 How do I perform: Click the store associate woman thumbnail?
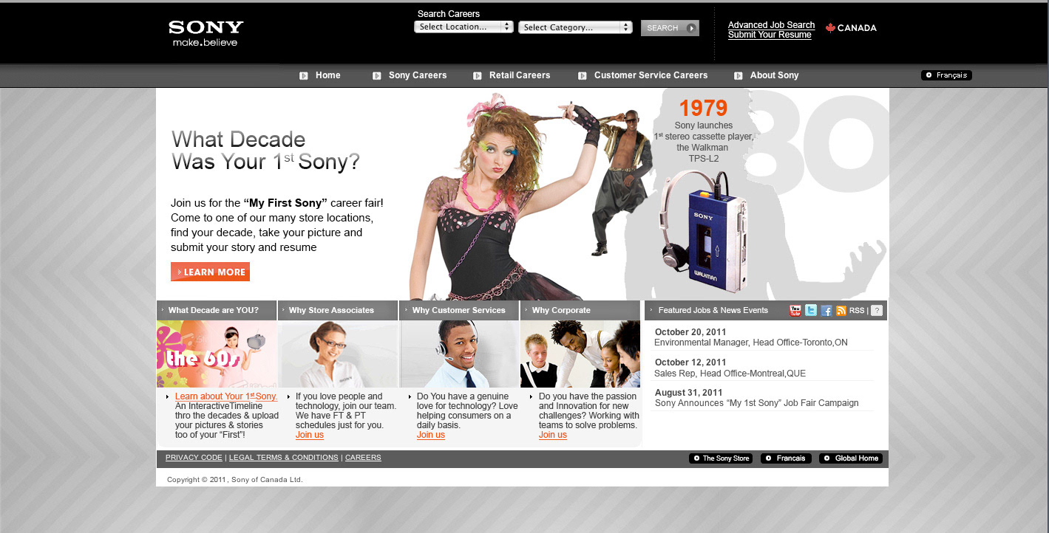click(x=339, y=354)
